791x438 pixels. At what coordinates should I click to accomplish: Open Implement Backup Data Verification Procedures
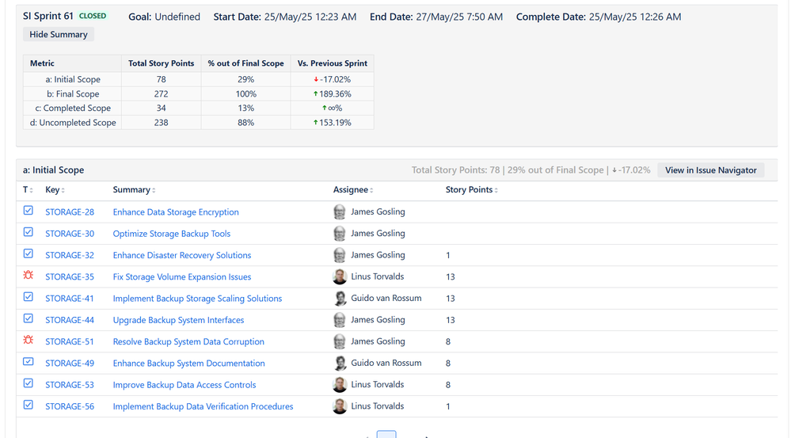click(203, 406)
